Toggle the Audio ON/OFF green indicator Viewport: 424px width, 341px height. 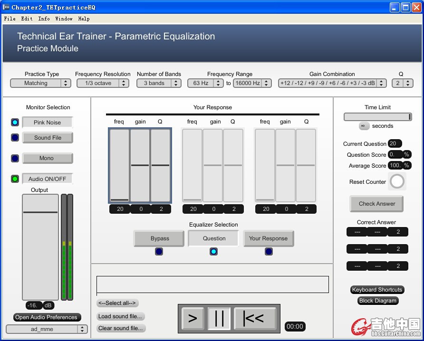[x=15, y=179]
